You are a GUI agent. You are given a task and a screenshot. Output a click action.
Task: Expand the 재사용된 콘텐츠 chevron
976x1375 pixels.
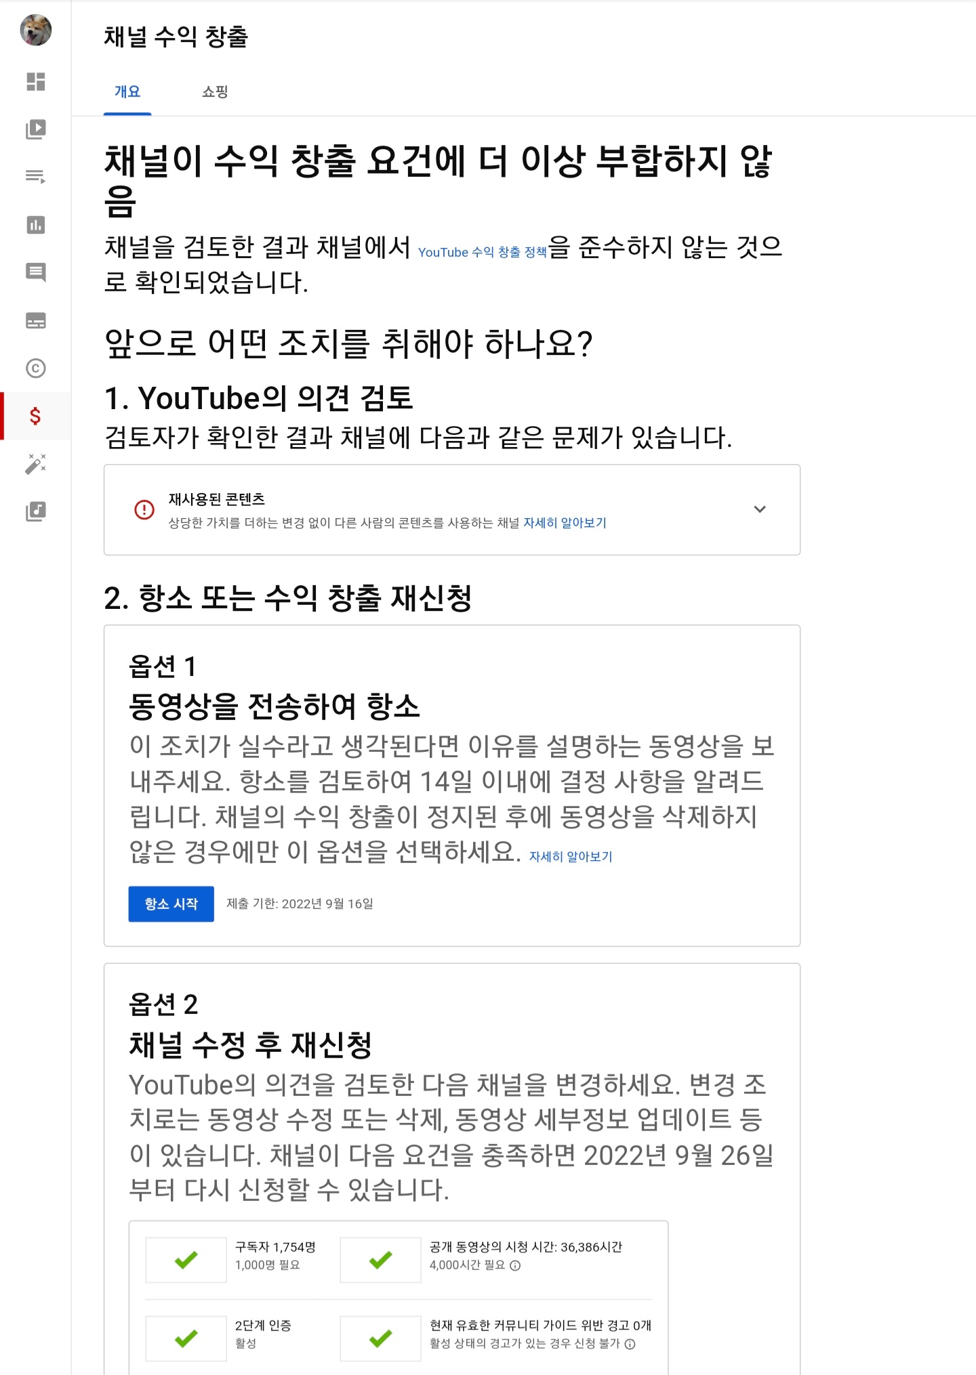click(760, 509)
